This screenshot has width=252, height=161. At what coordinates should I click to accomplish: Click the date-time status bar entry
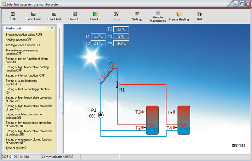pos(15,157)
